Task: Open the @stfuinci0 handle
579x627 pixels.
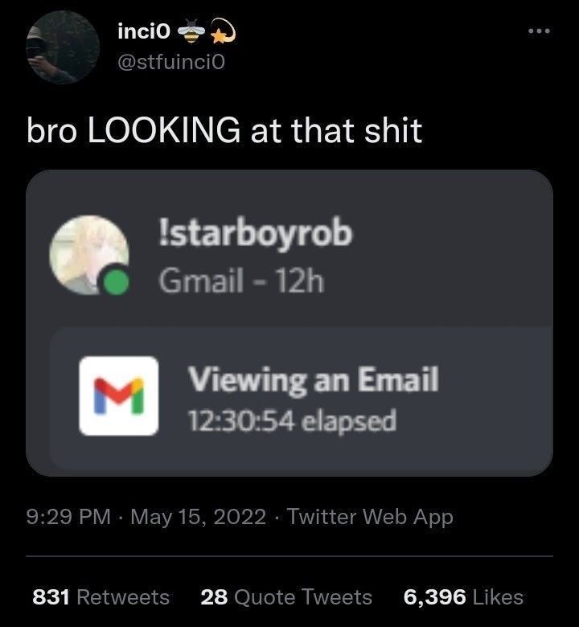Action: [x=171, y=63]
